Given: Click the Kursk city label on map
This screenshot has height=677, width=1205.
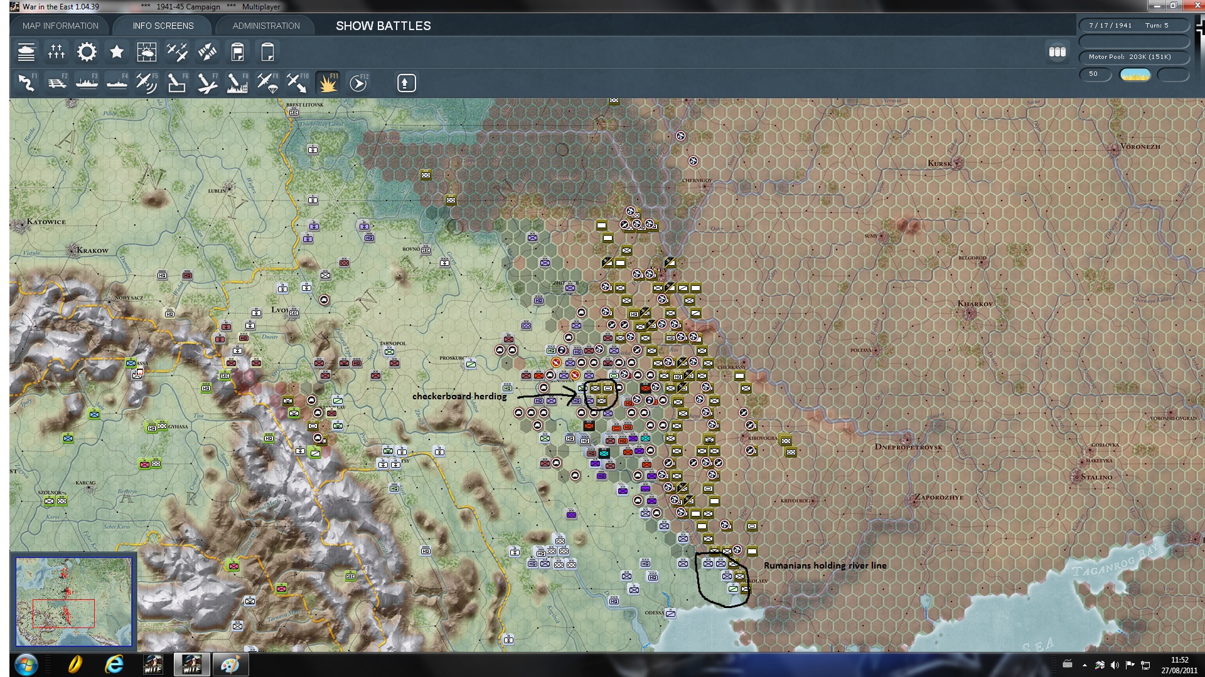Looking at the screenshot, I should click(x=940, y=163).
